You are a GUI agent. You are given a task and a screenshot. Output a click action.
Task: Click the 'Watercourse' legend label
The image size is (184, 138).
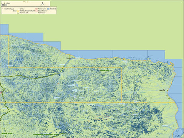click(x=42, y=13)
